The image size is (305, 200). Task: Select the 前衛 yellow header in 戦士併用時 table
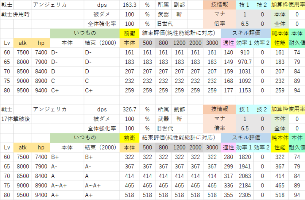tap(130, 33)
